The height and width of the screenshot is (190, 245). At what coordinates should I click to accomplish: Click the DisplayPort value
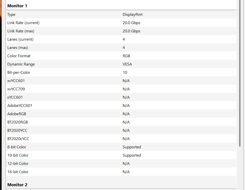[132, 15]
